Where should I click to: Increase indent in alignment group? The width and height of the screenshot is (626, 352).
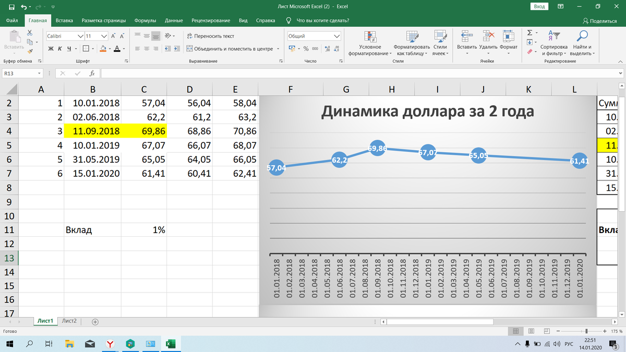pyautogui.click(x=176, y=48)
